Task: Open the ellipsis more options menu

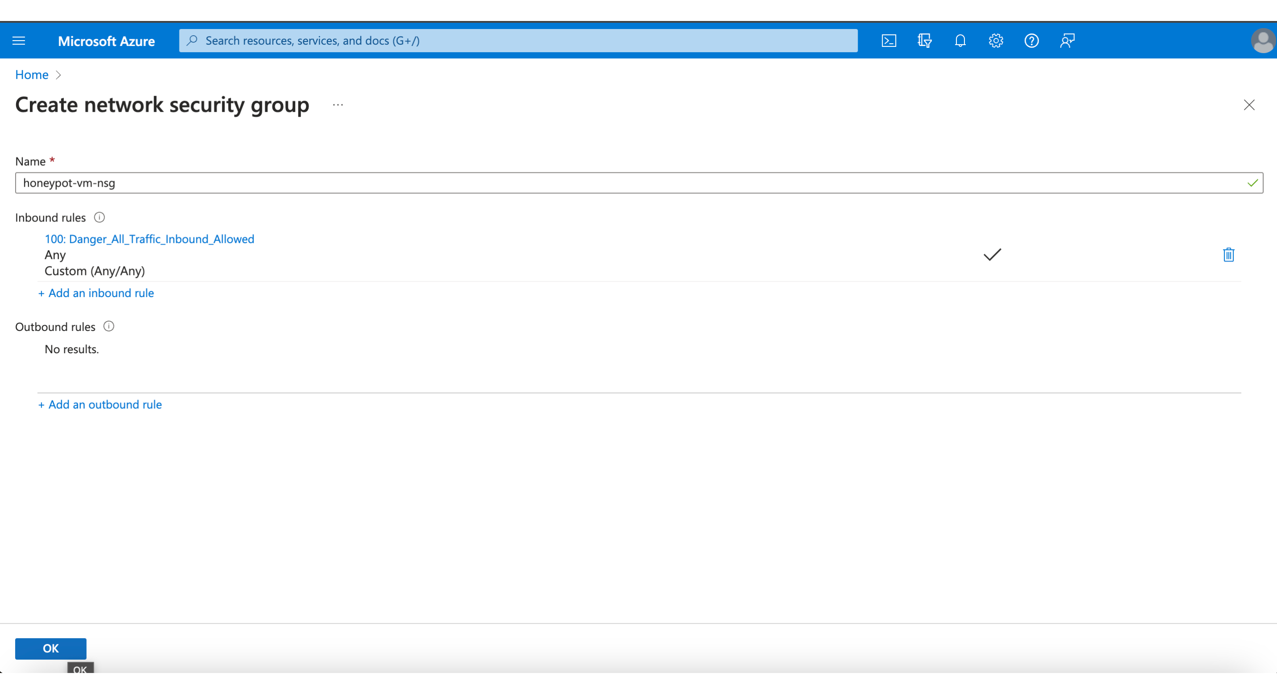Action: pos(338,105)
